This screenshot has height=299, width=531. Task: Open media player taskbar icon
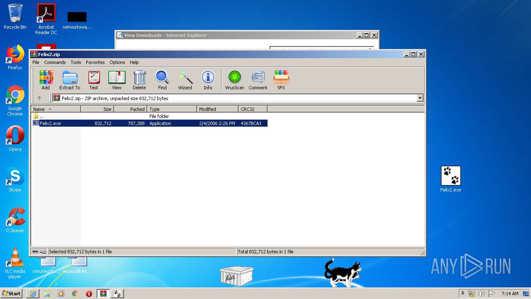tap(61, 294)
